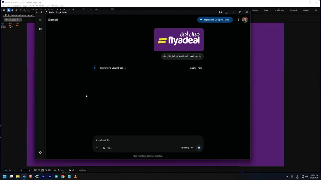Toggle the region of interest button

tap(46, 170)
